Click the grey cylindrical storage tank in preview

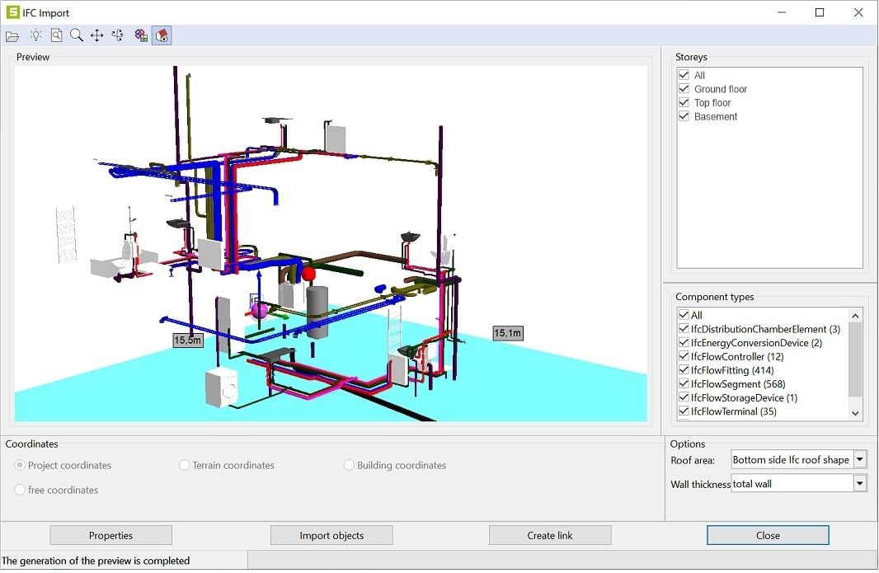[x=317, y=312]
